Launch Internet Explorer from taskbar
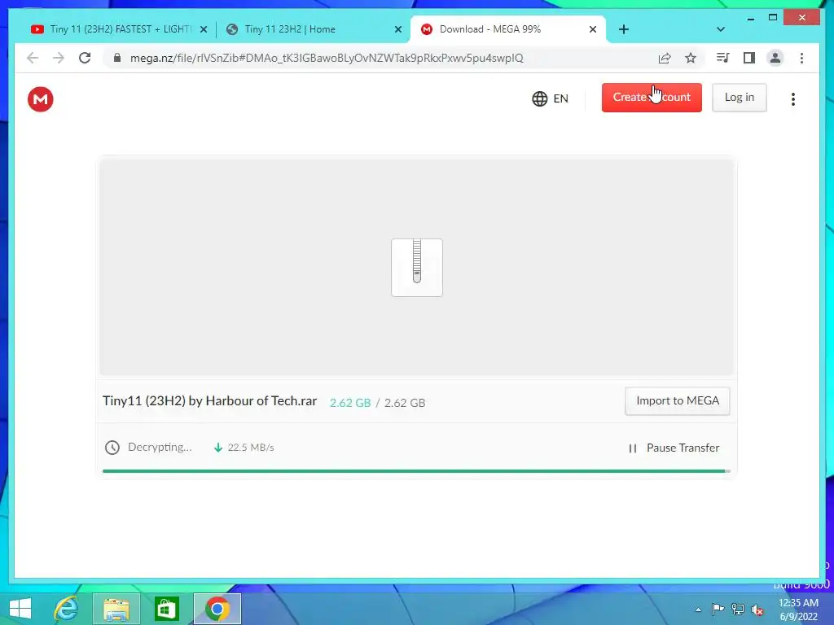Viewport: 834px width, 625px height. click(67, 609)
